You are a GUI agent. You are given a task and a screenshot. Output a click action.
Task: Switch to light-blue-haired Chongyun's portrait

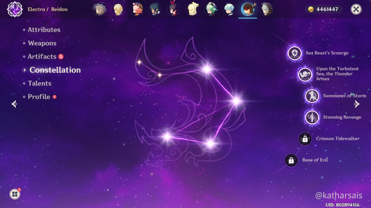pos(229,9)
